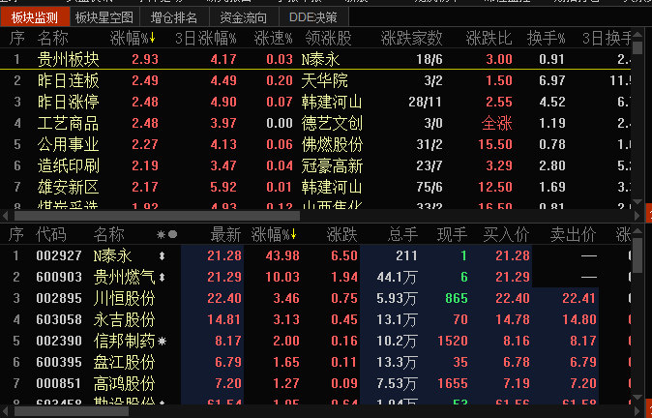Image resolution: width=652 pixels, height=418 pixels.
Task: Select the 造纸印刷 sector row
Action: click(x=315, y=165)
